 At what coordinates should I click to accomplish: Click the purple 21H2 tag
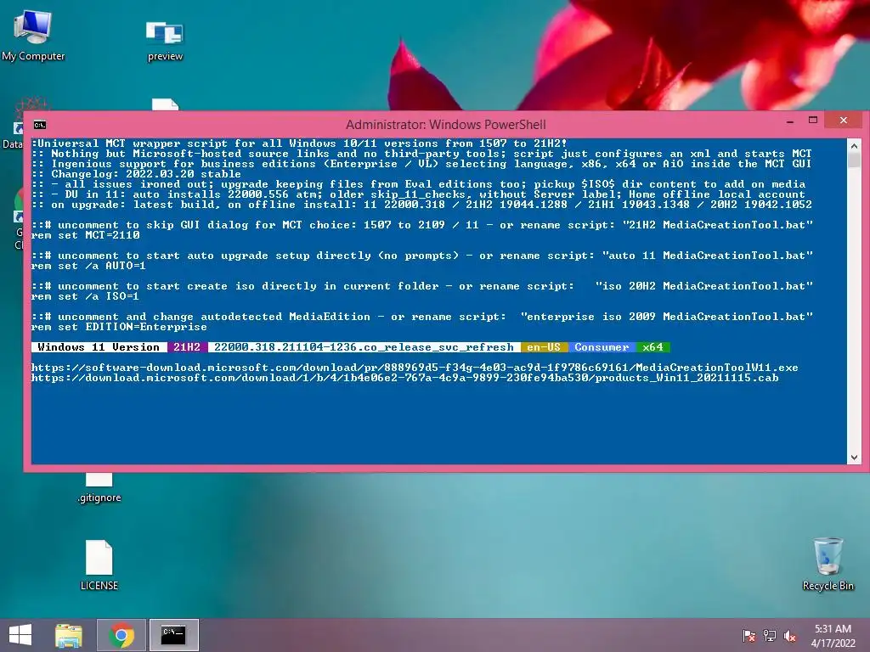coord(187,347)
